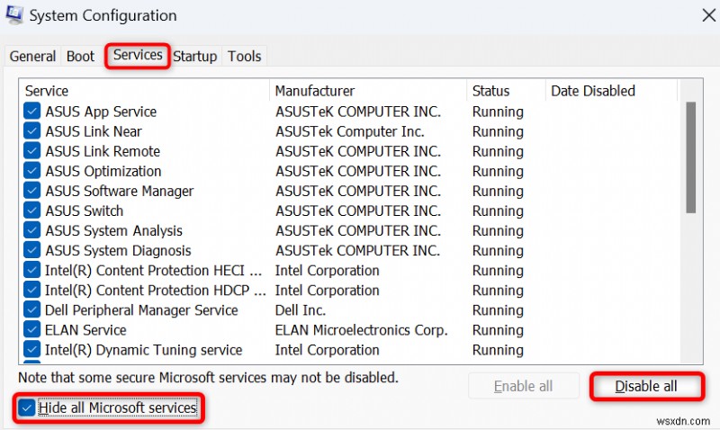Select the ASUS Link Remote row name
This screenshot has width=720, height=430.
pos(103,151)
